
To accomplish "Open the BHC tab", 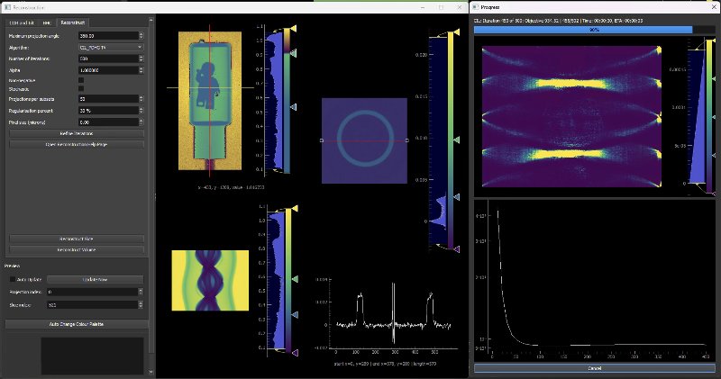I will tap(47, 23).
